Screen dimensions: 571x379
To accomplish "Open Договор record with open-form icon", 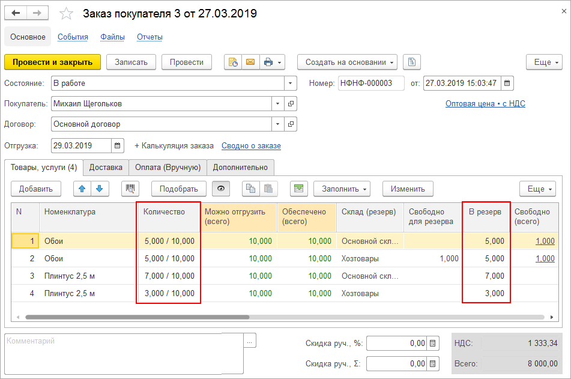I will click(291, 124).
